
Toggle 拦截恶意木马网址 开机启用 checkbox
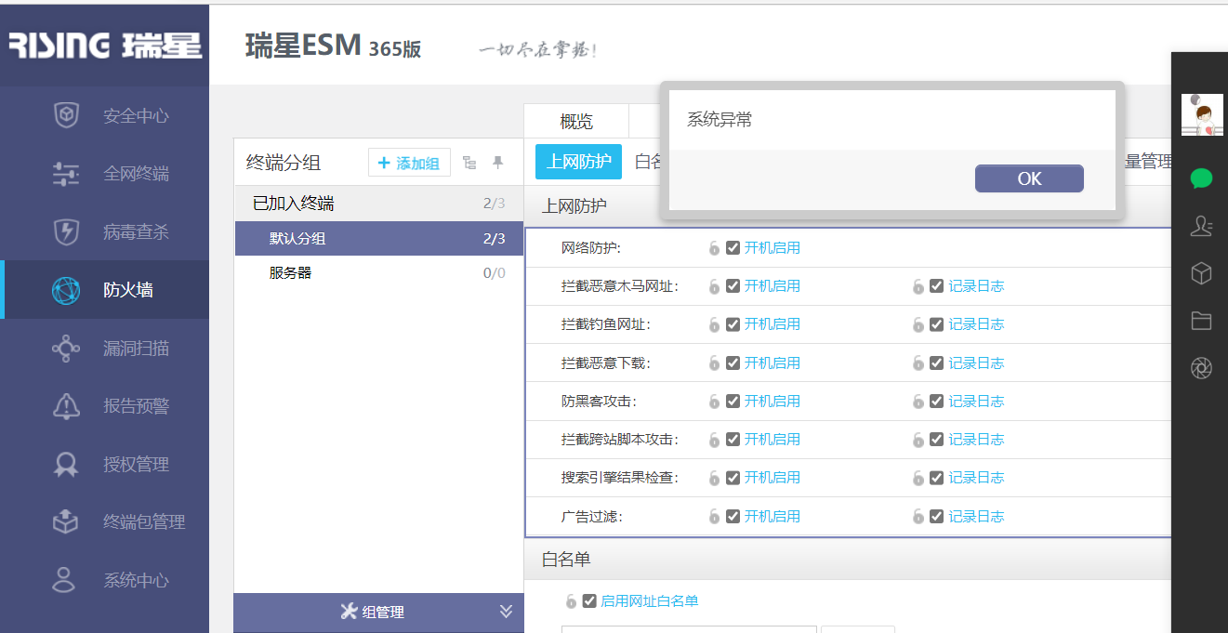tap(733, 286)
